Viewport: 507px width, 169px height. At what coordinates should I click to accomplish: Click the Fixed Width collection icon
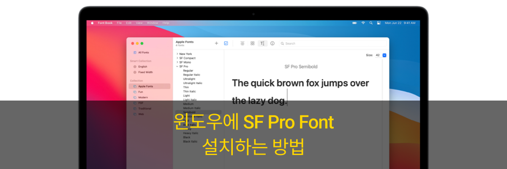pos(135,72)
